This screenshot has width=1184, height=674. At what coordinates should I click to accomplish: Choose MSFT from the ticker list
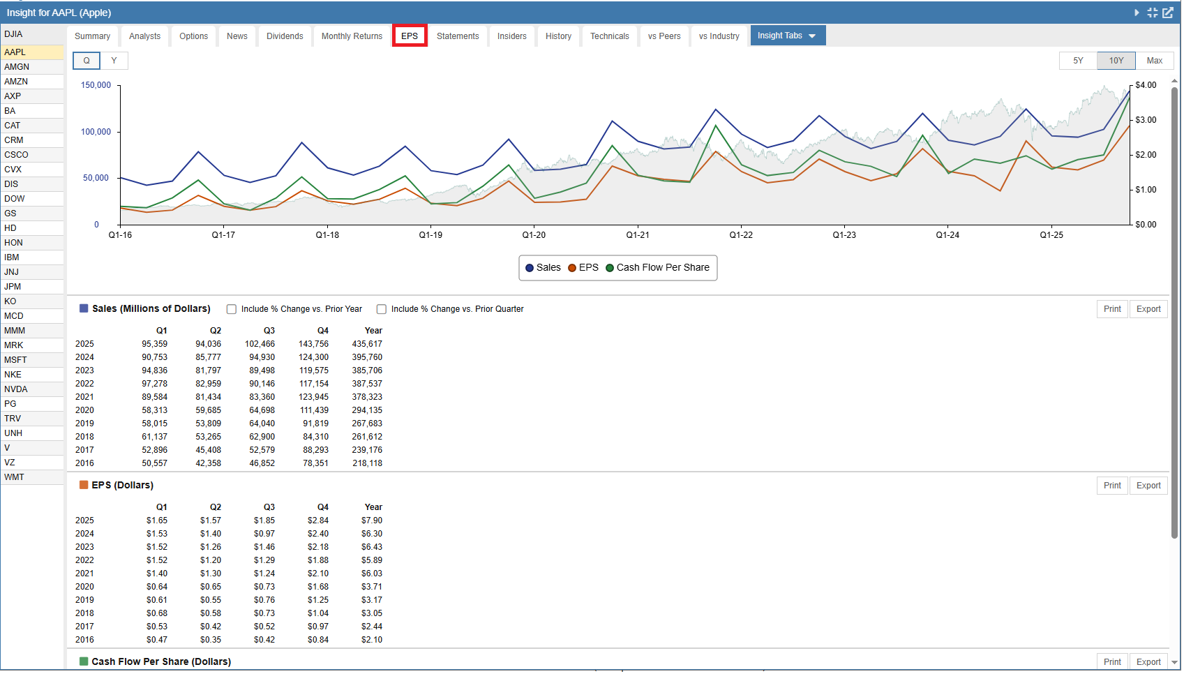click(32, 360)
